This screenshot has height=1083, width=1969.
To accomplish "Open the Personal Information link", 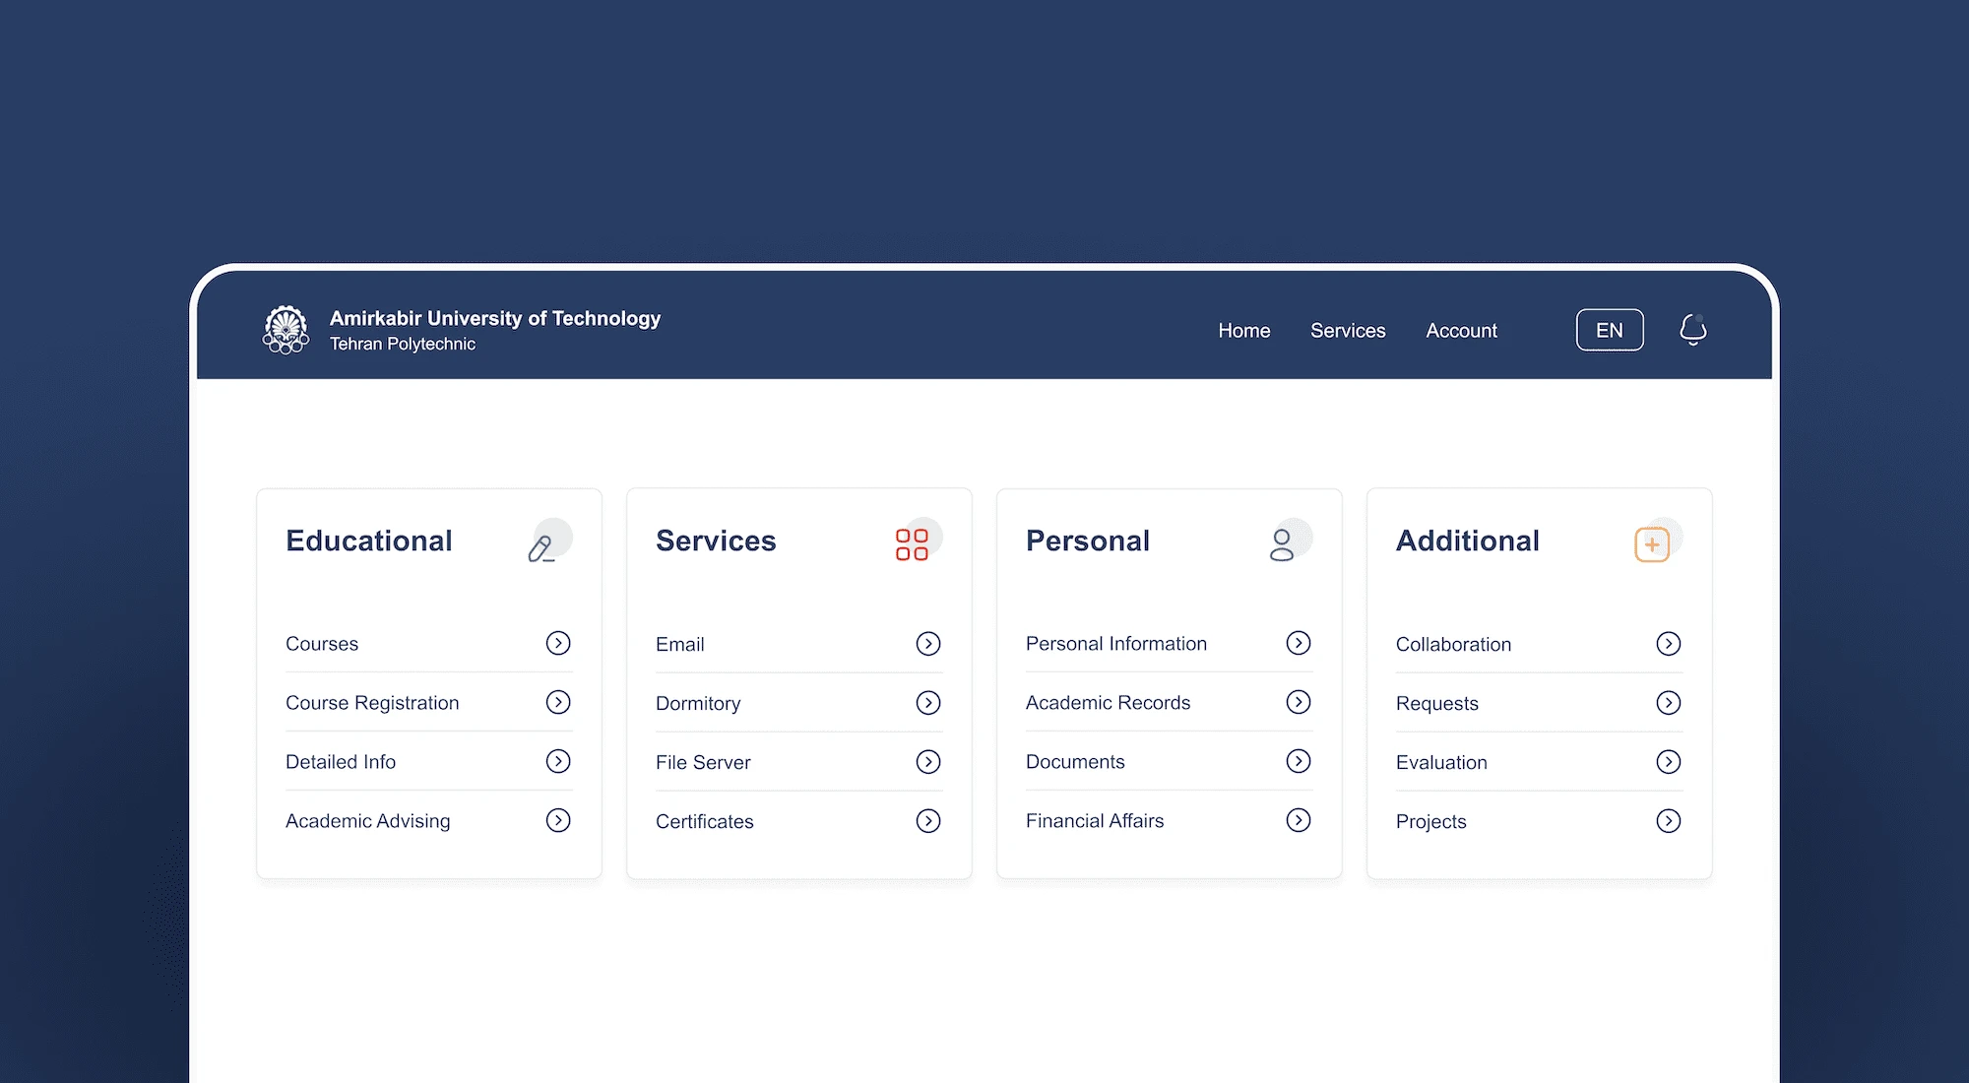I will point(1116,644).
